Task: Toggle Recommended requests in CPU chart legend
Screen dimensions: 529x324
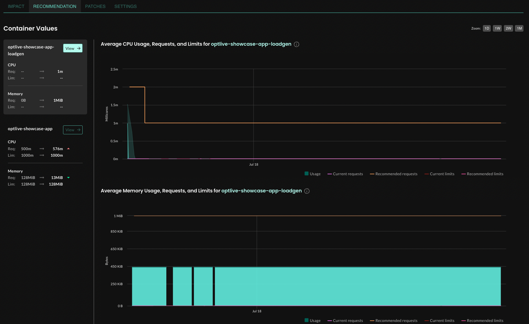Action: pyautogui.click(x=396, y=174)
